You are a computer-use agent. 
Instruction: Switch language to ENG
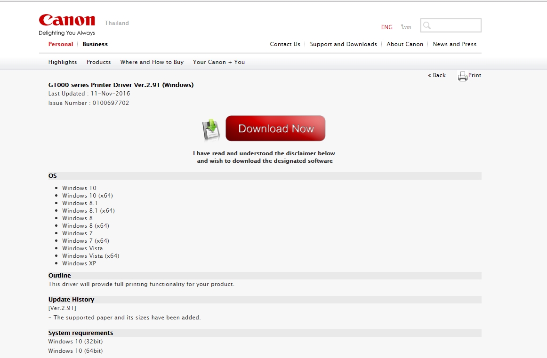pyautogui.click(x=386, y=27)
